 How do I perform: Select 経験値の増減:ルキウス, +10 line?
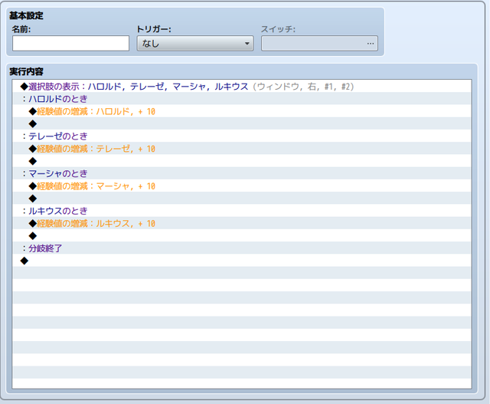(x=242, y=223)
